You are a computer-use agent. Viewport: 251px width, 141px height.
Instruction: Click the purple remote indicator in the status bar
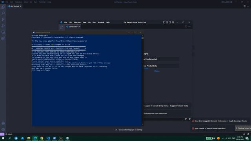pyautogui.click(x=2, y=134)
